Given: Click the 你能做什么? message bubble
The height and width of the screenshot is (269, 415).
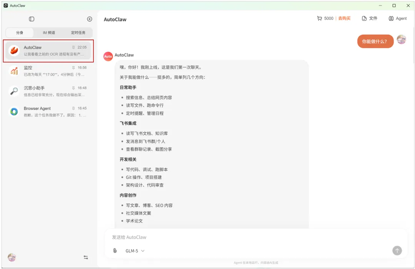Looking at the screenshot, I should click(x=375, y=41).
